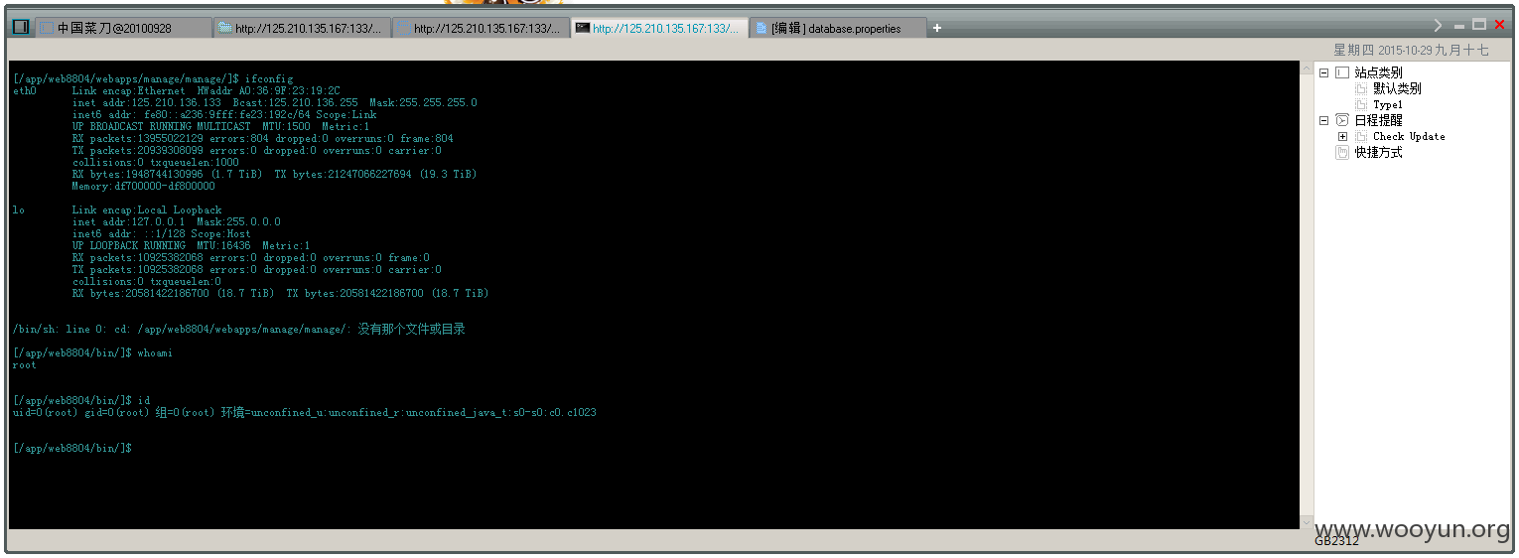Collapse the 站点类别 tree node
This screenshot has height=558, width=1519.
point(1323,72)
